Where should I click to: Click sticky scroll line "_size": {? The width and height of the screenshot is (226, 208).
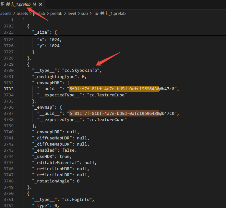[44, 32]
